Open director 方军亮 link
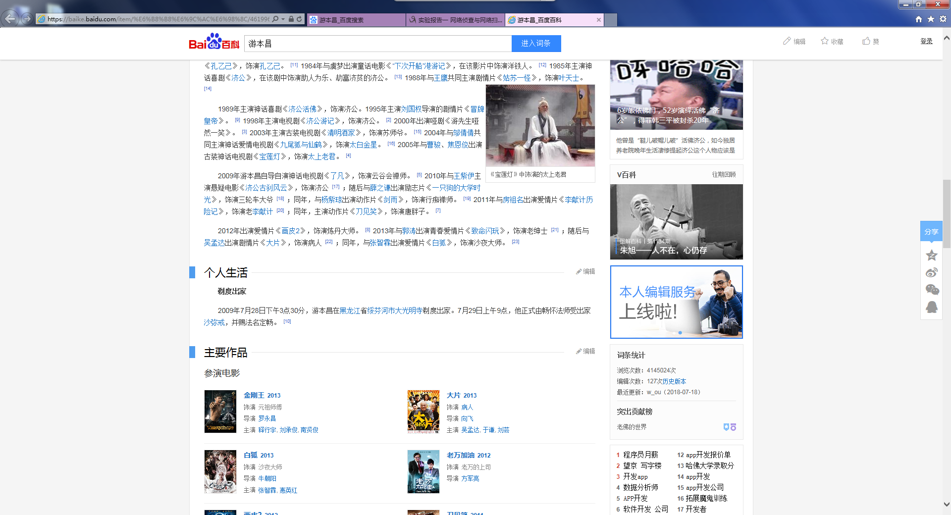Image resolution: width=951 pixels, height=515 pixels. pyautogui.click(x=470, y=478)
